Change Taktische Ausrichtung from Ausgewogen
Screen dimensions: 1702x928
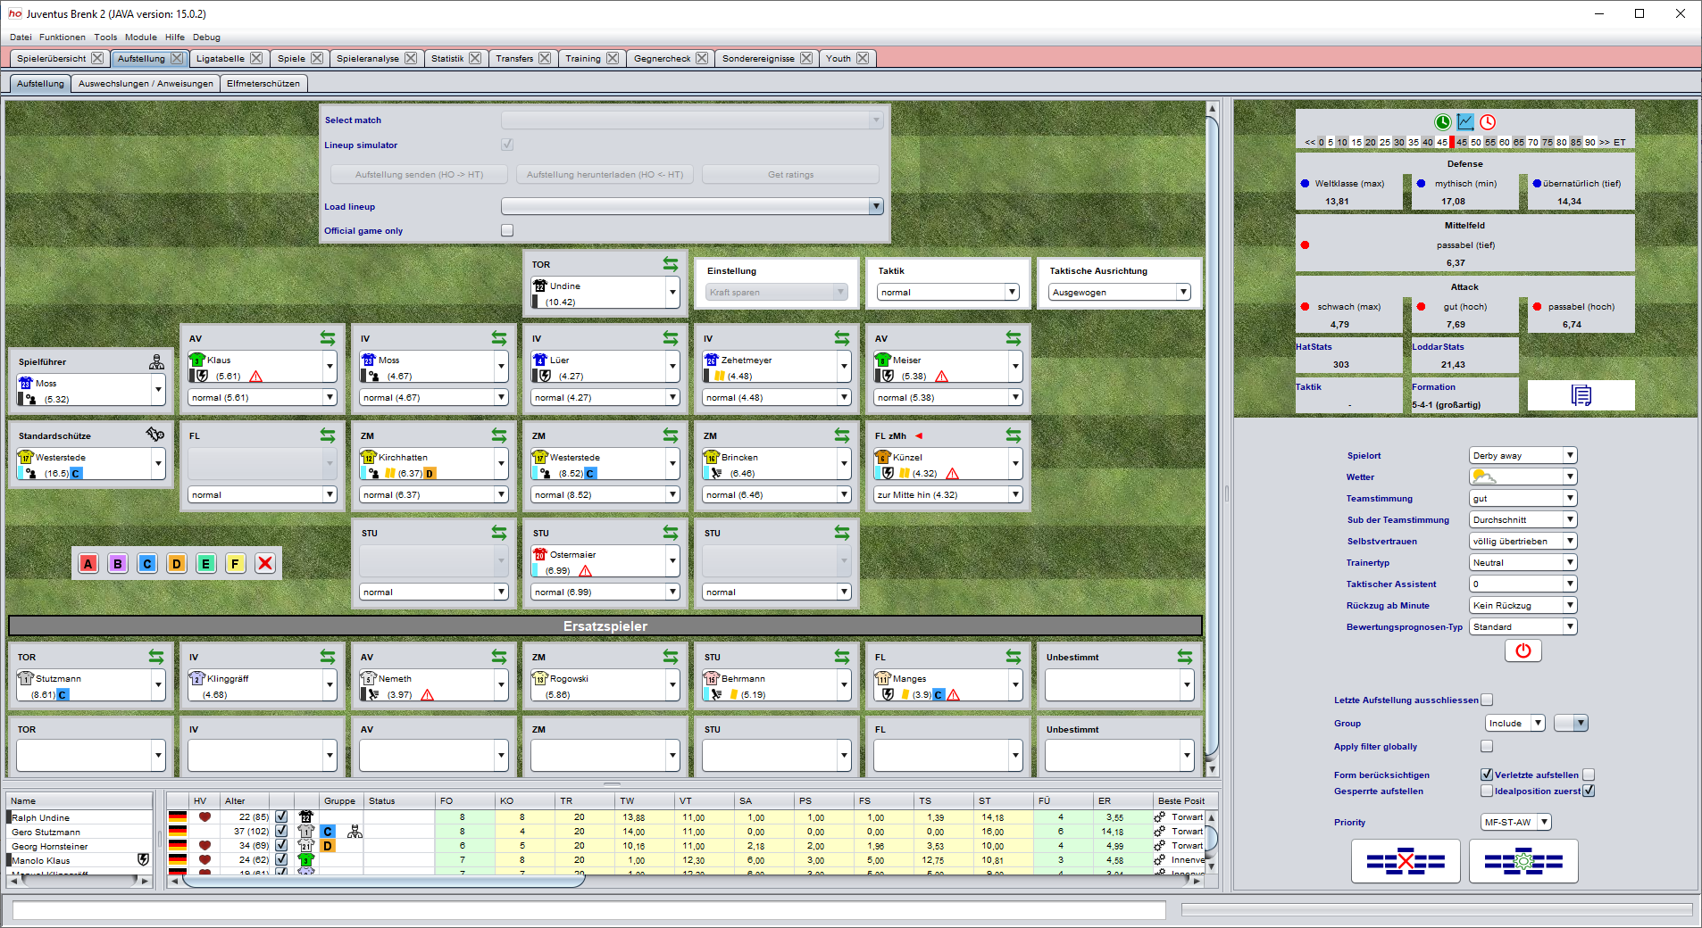pyautogui.click(x=1183, y=292)
